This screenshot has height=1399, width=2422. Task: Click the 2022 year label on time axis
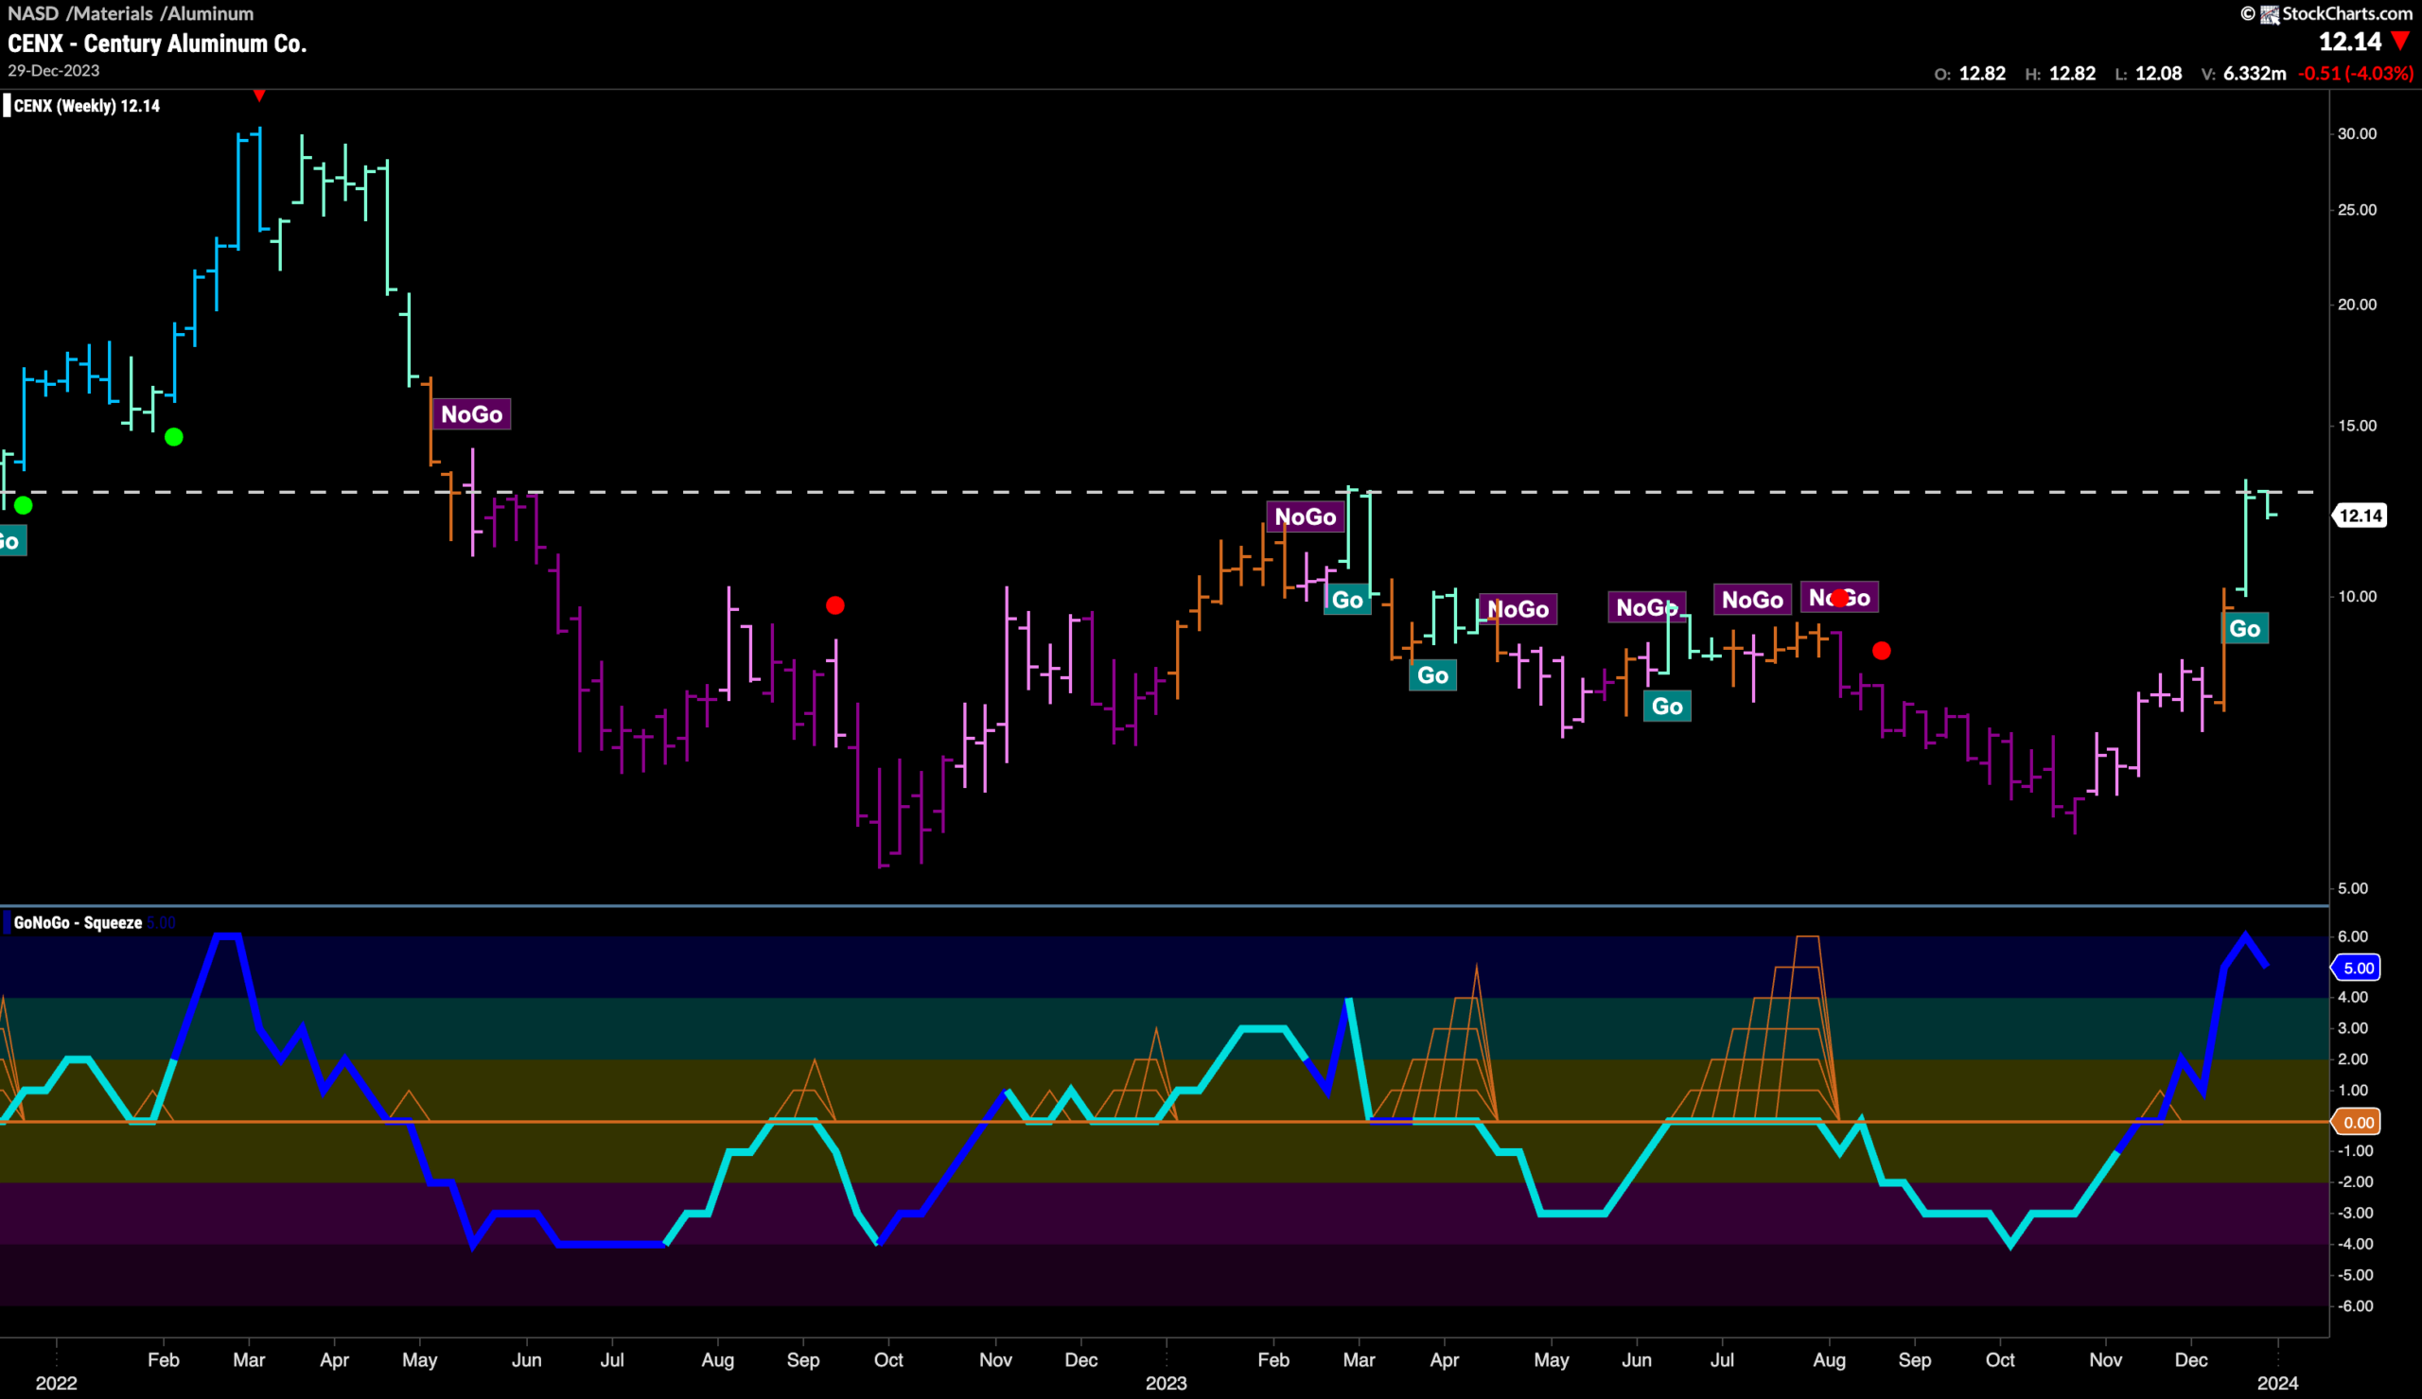click(56, 1384)
